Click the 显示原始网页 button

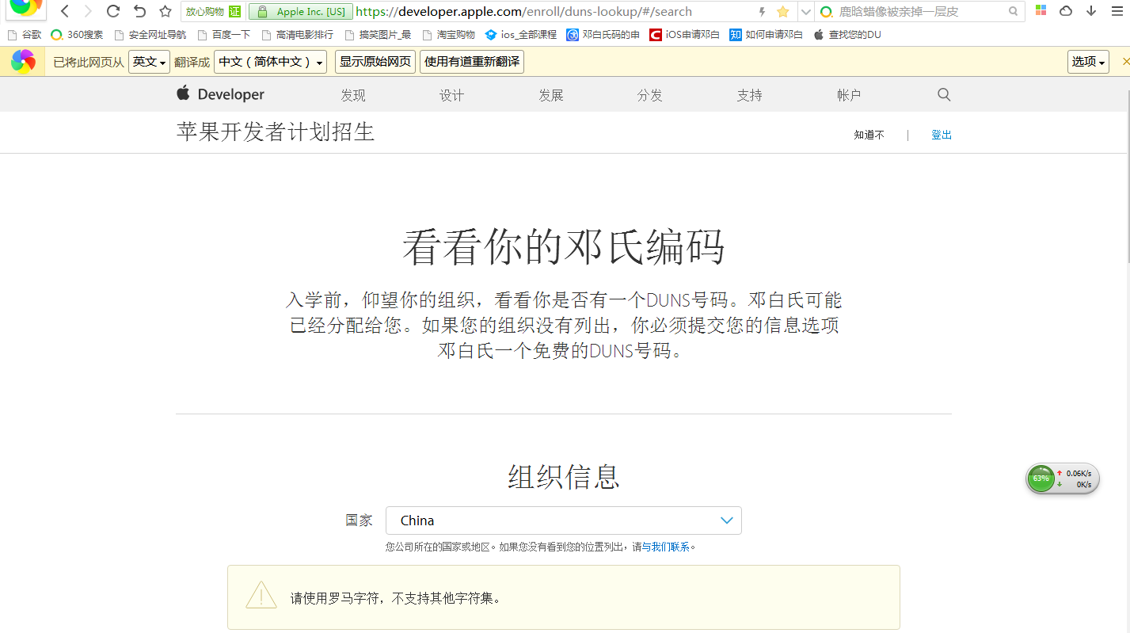(375, 62)
